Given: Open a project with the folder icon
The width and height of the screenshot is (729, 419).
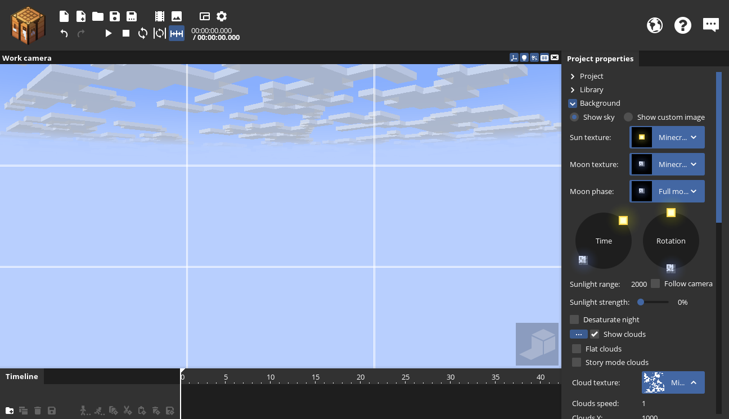Looking at the screenshot, I should 98,16.
